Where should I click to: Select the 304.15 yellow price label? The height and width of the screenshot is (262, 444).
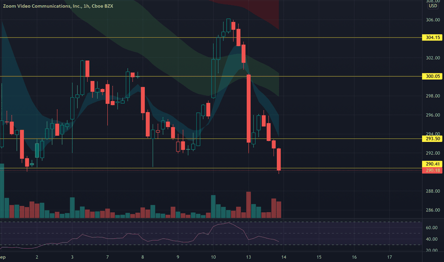coord(432,37)
